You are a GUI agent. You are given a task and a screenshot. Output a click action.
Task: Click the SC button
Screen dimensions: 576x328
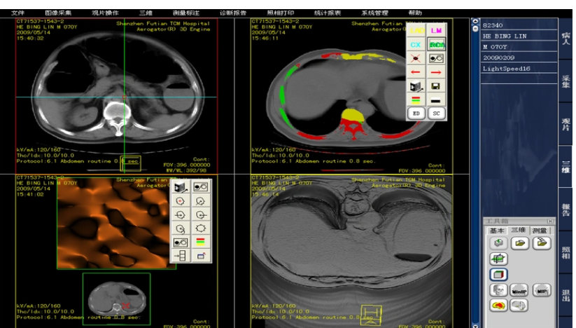437,114
